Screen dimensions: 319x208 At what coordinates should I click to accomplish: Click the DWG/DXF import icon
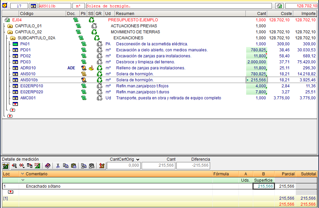point(37,166)
